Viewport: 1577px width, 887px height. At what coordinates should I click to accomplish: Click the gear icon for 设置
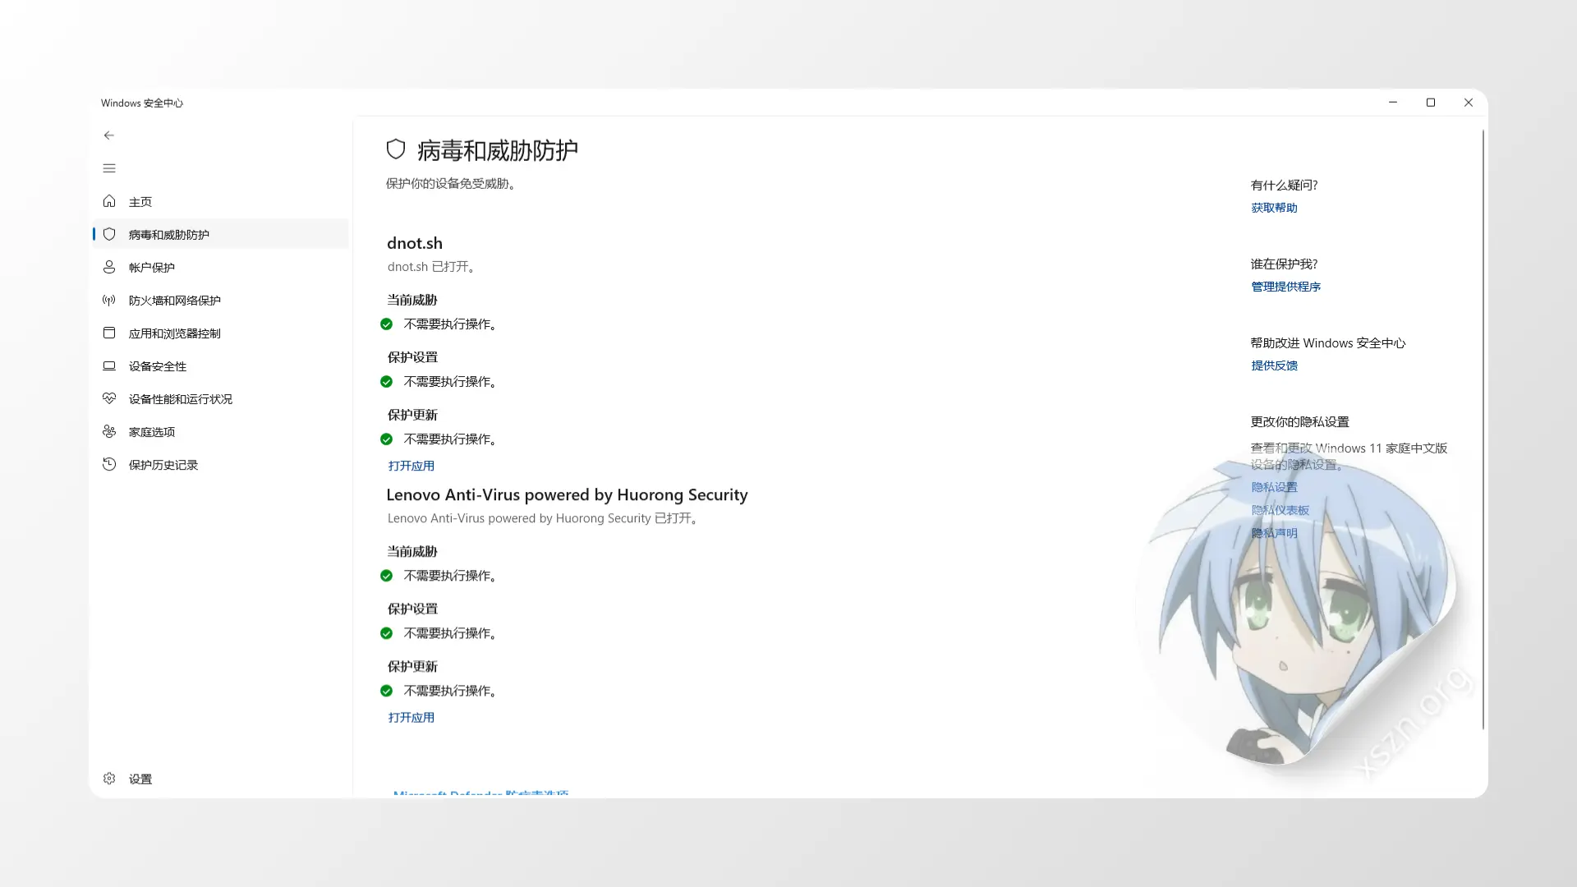pyautogui.click(x=109, y=779)
